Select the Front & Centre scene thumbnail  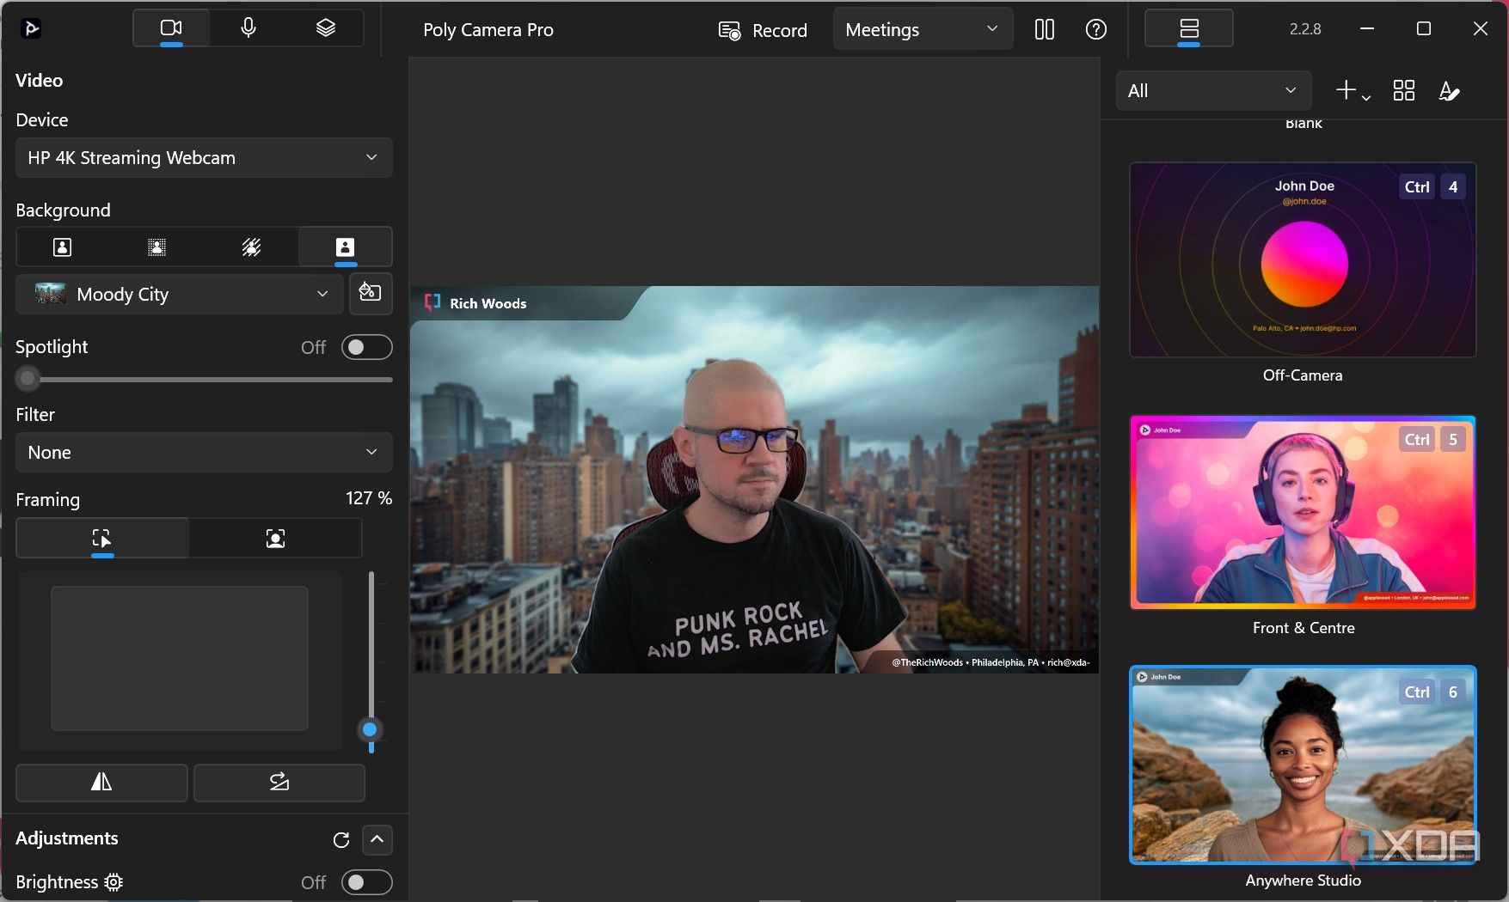pyautogui.click(x=1303, y=512)
